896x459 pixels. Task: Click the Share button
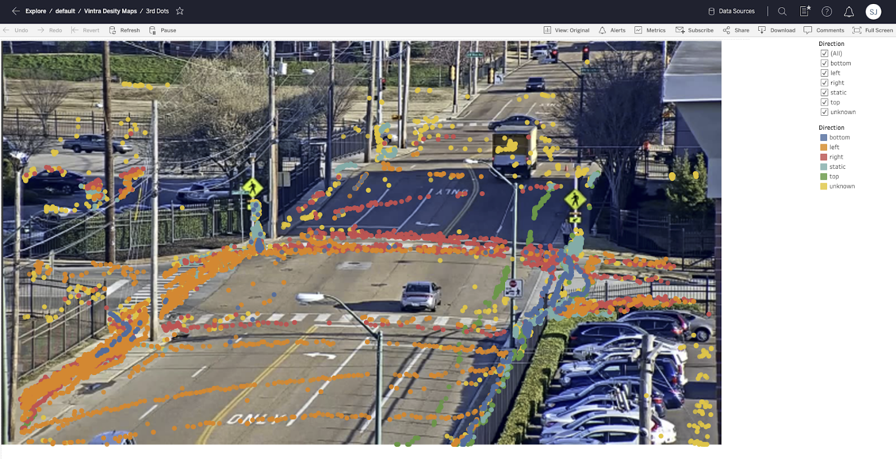pos(736,30)
